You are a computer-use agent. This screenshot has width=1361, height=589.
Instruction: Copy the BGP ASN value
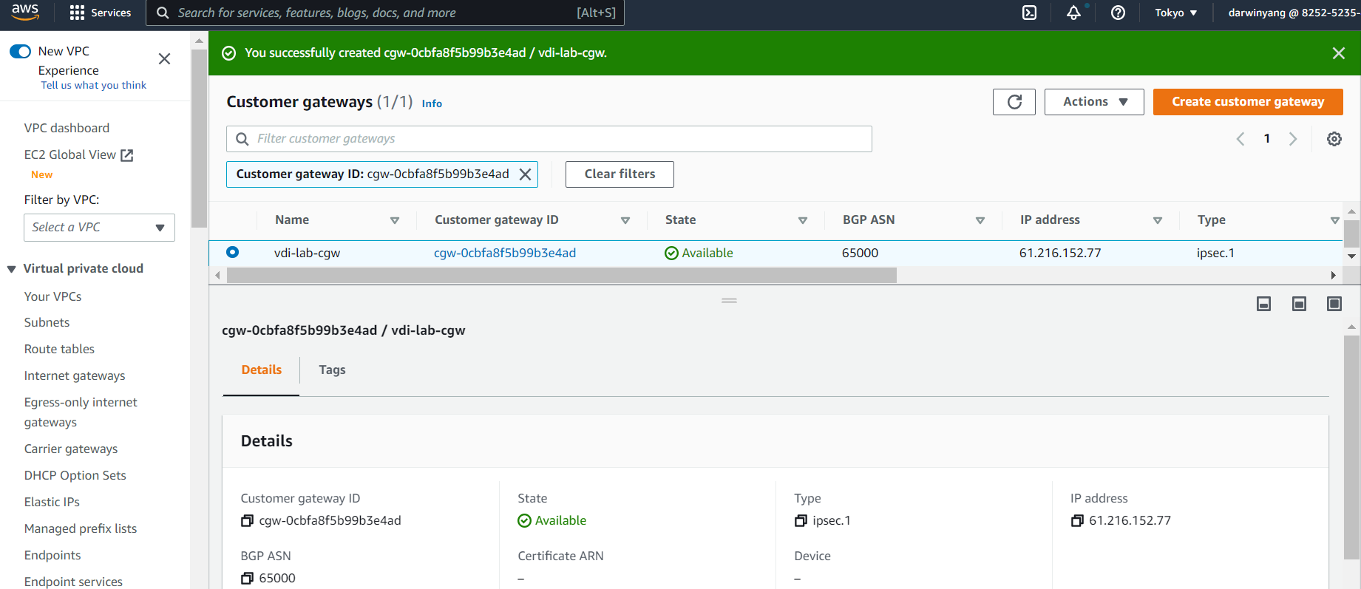(x=247, y=579)
